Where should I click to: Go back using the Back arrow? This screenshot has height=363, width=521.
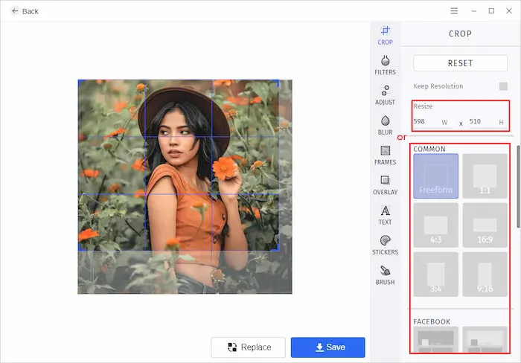pos(25,11)
